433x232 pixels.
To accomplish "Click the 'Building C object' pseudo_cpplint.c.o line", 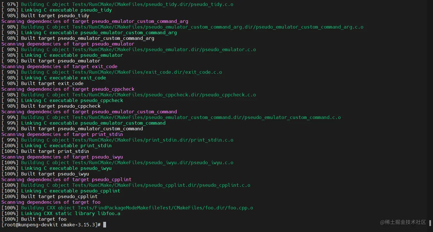I will [126, 185].
